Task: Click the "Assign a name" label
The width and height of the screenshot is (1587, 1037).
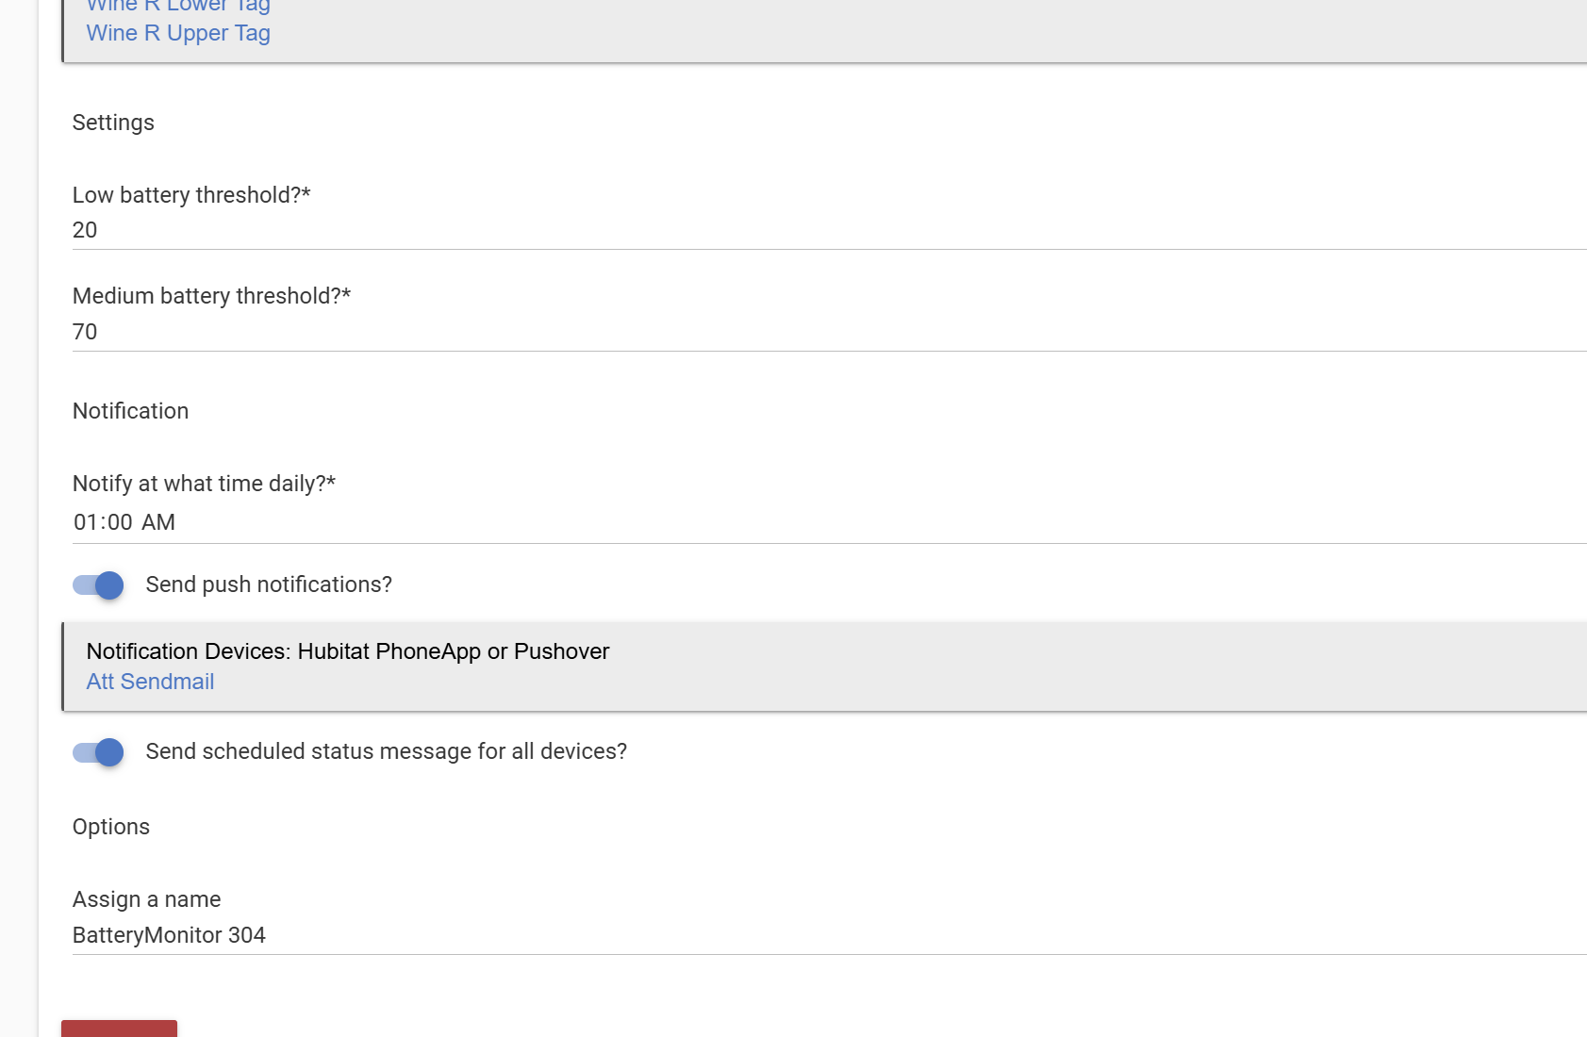Action: pos(146,899)
